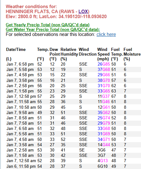The height and width of the screenshot is (169, 141).
Task: Click wind speed value 12G61
Action: 104,107
